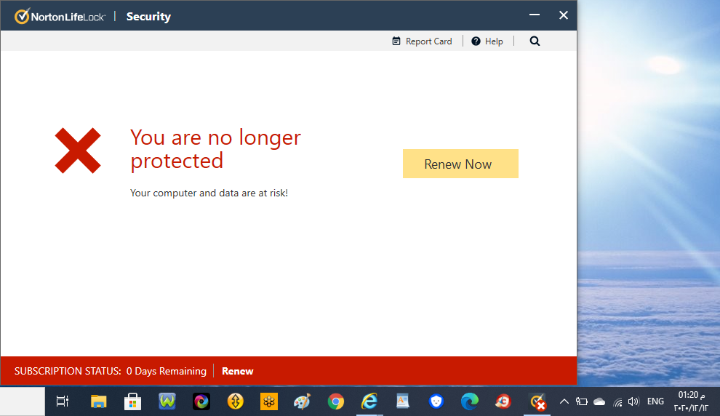
Task: Click 'You are no longer protected' heading
Action: pyautogui.click(x=215, y=149)
